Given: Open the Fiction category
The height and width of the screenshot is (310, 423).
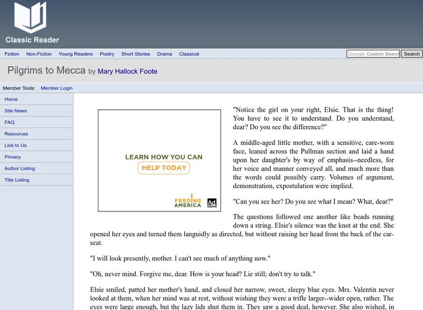Looking at the screenshot, I should [x=12, y=54].
